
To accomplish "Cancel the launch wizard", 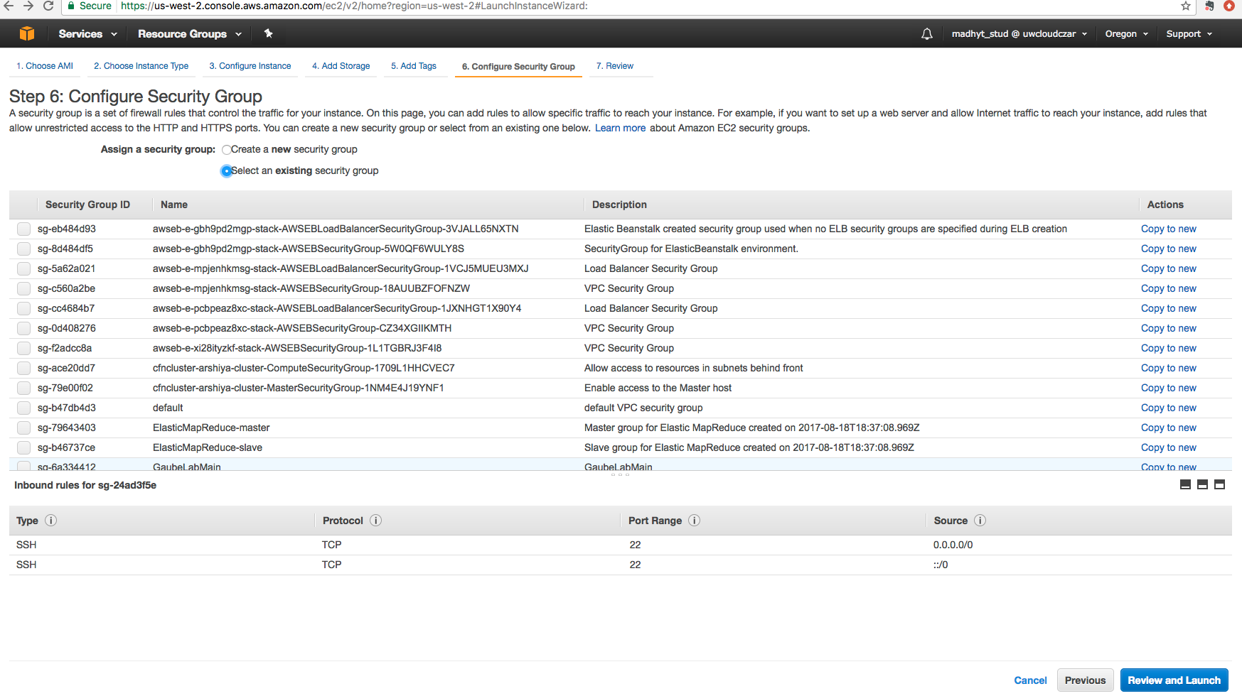I will click(1030, 680).
